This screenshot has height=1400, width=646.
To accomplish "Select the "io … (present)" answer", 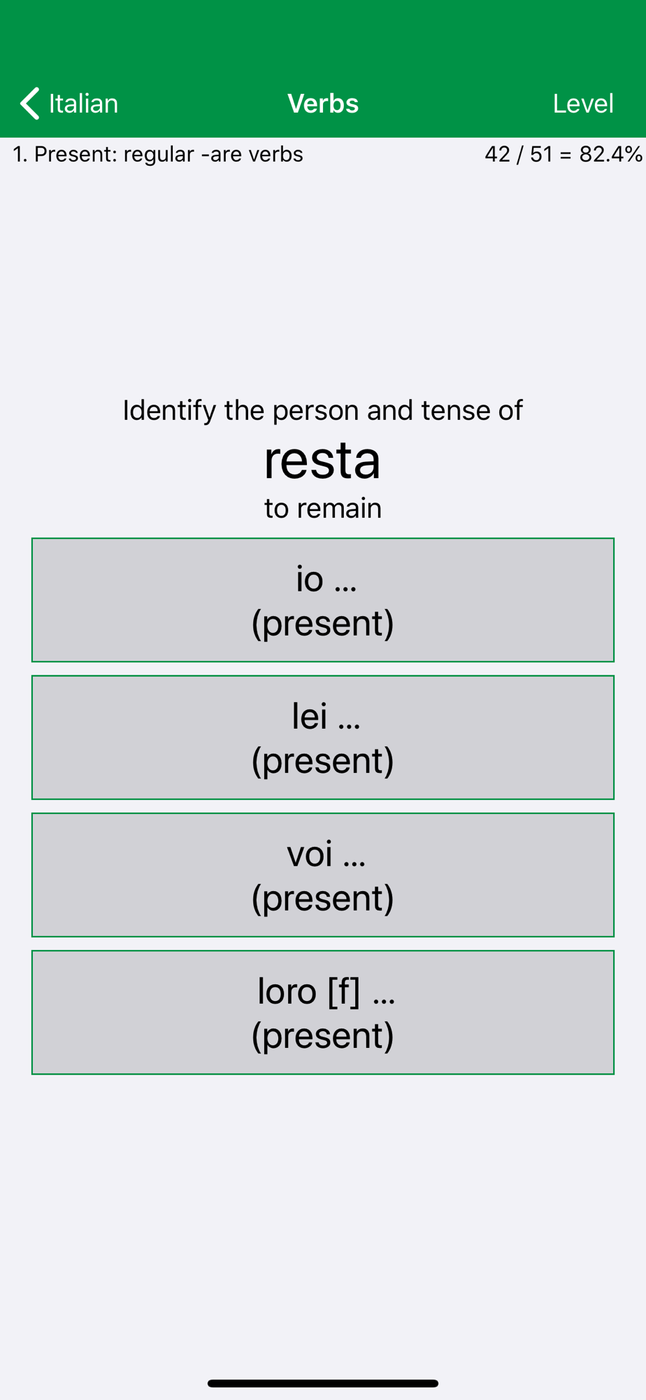I will coord(323,600).
